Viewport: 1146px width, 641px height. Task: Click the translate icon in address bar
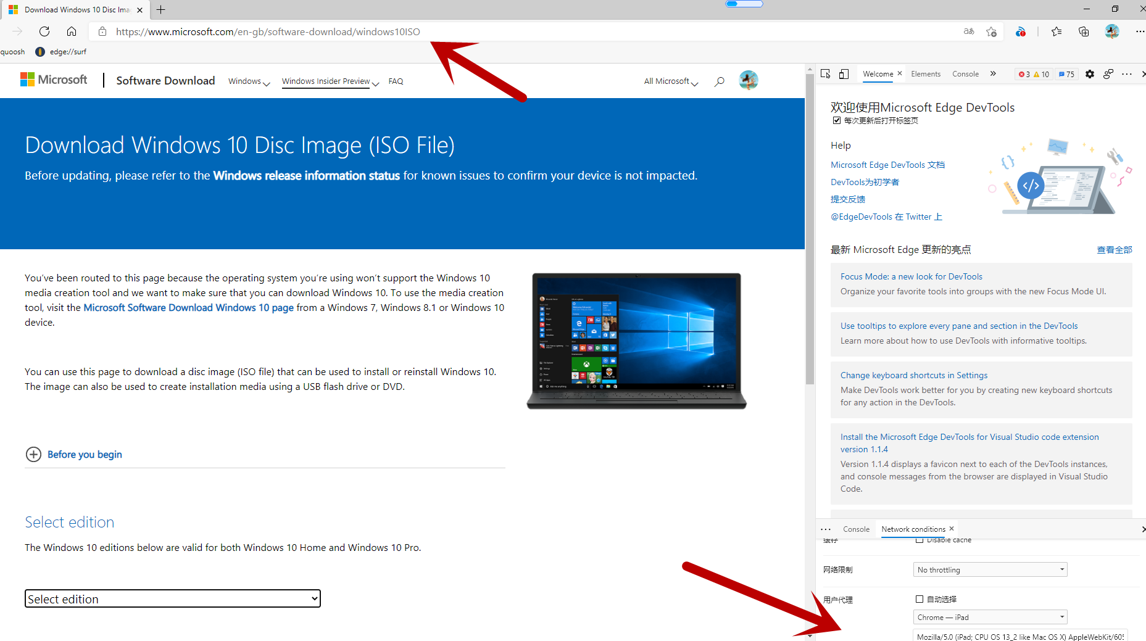point(969,31)
